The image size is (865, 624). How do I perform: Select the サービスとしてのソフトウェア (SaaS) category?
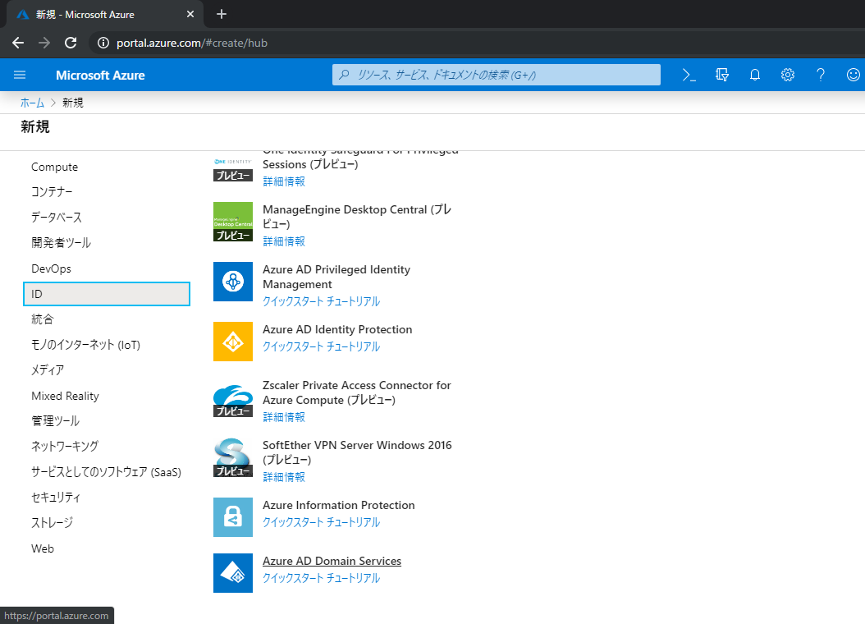pos(107,472)
